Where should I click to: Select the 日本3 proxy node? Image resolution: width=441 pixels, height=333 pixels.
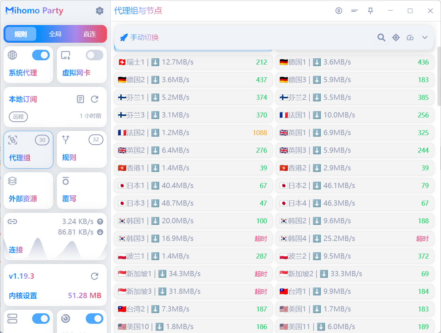click(x=193, y=203)
